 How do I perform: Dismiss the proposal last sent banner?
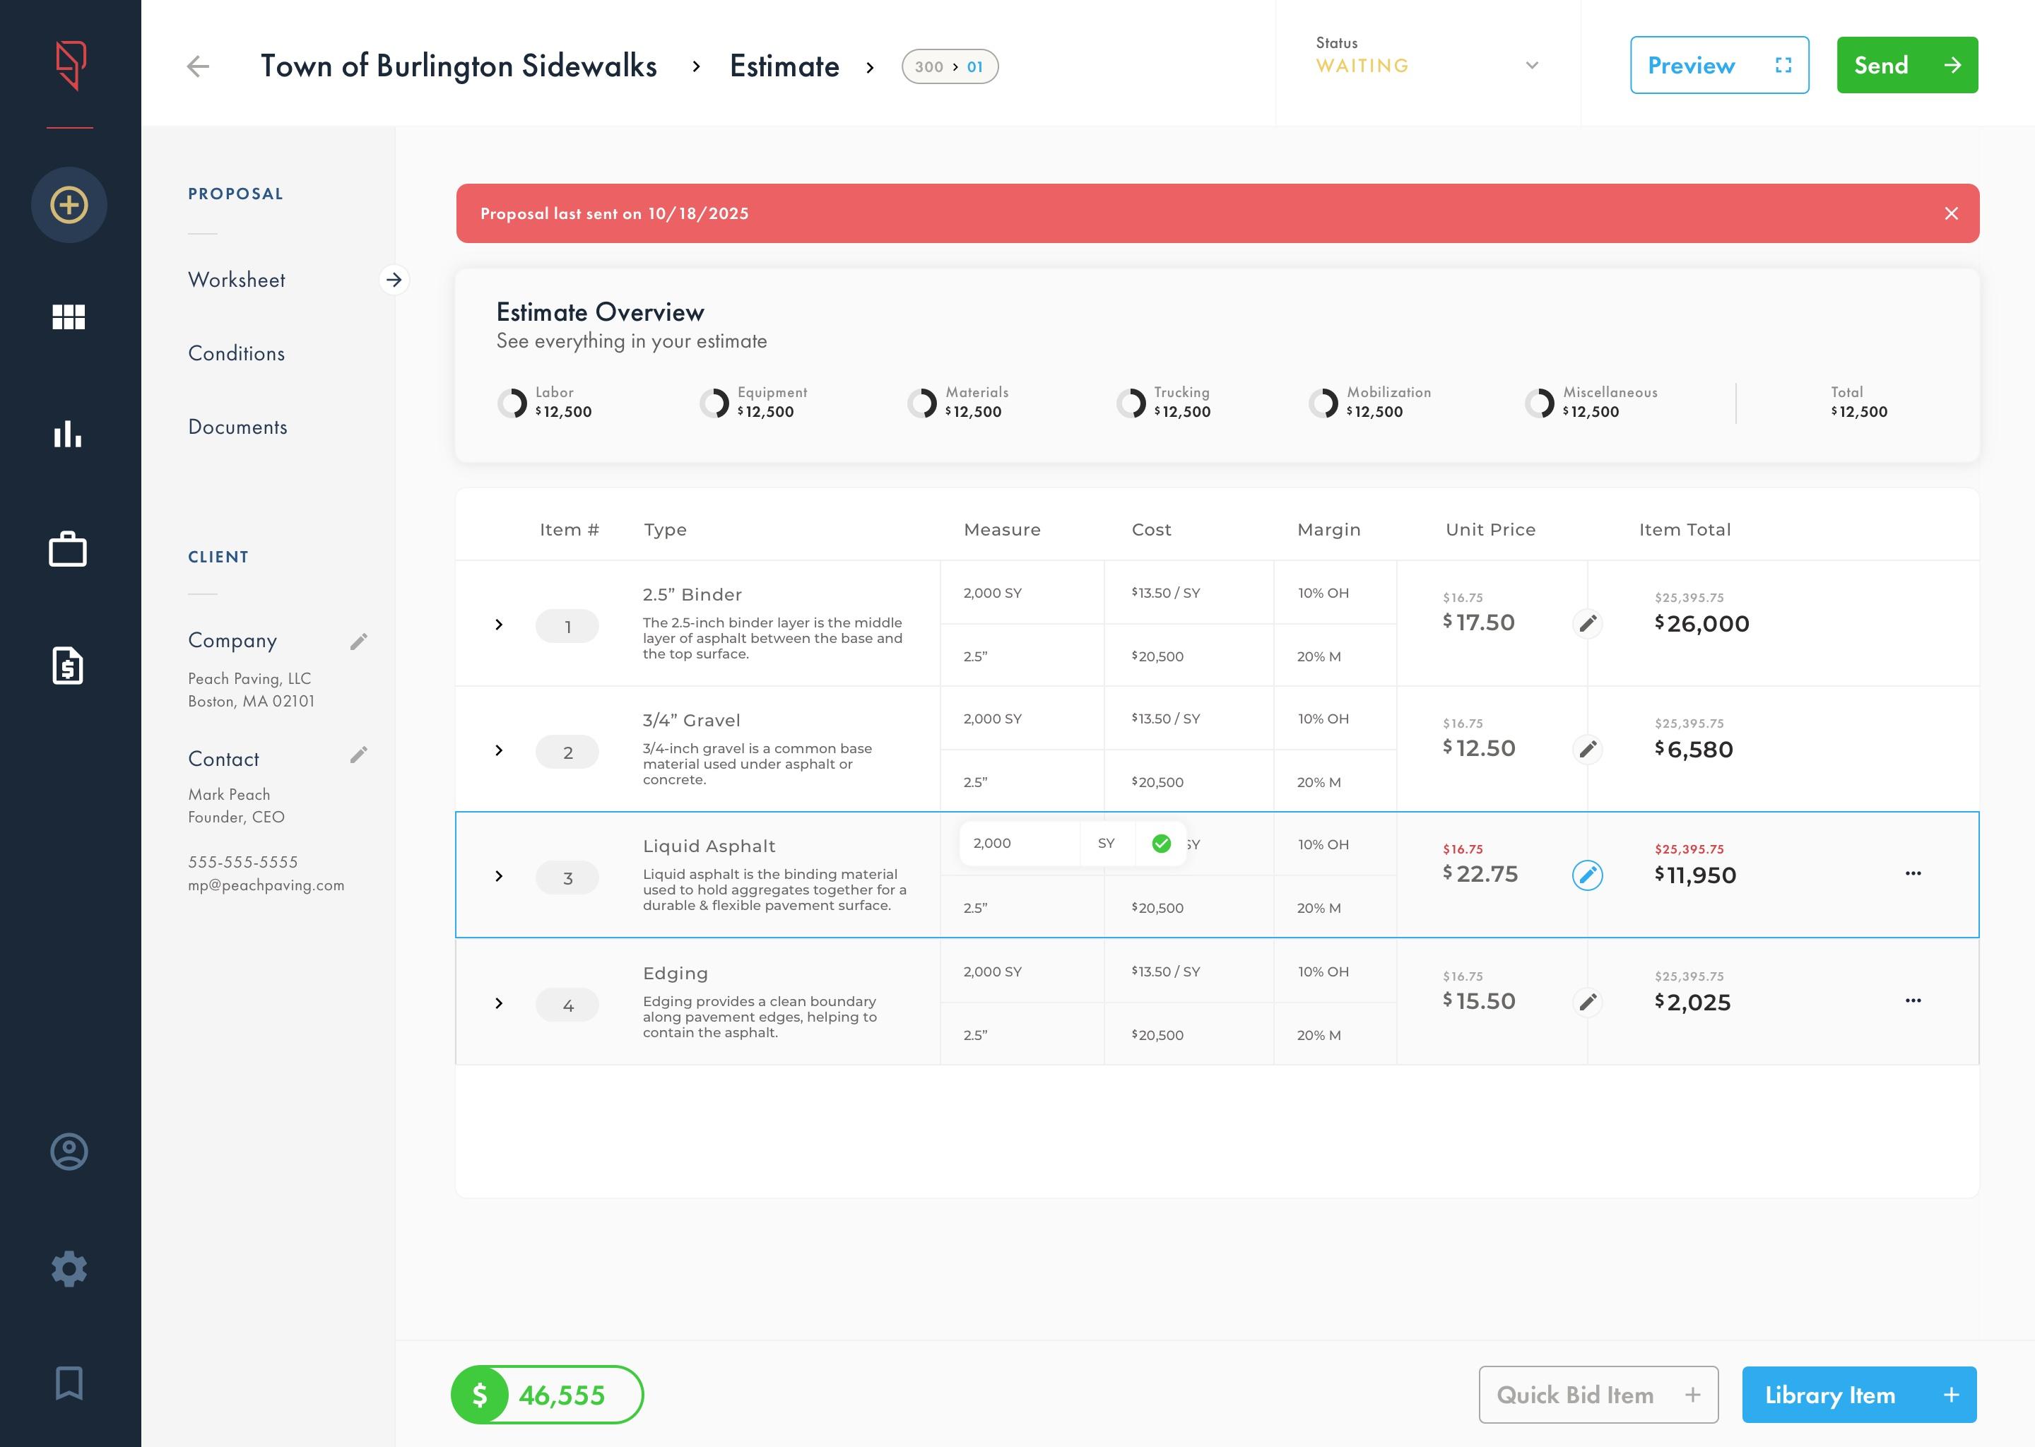[1951, 214]
